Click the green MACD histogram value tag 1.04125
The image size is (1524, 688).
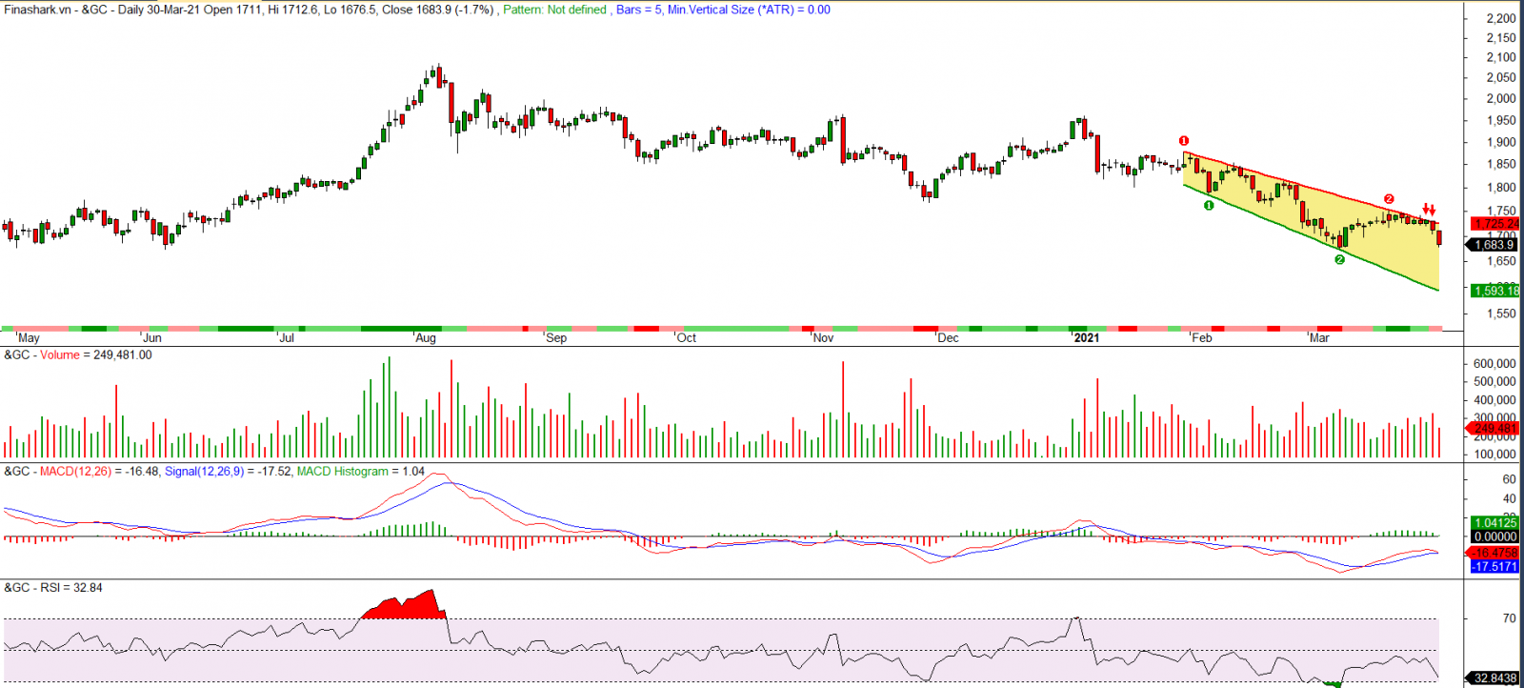1495,522
